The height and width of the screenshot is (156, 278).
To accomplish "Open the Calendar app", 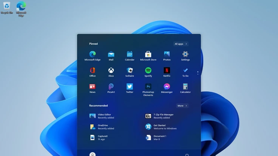I will pos(130,56).
